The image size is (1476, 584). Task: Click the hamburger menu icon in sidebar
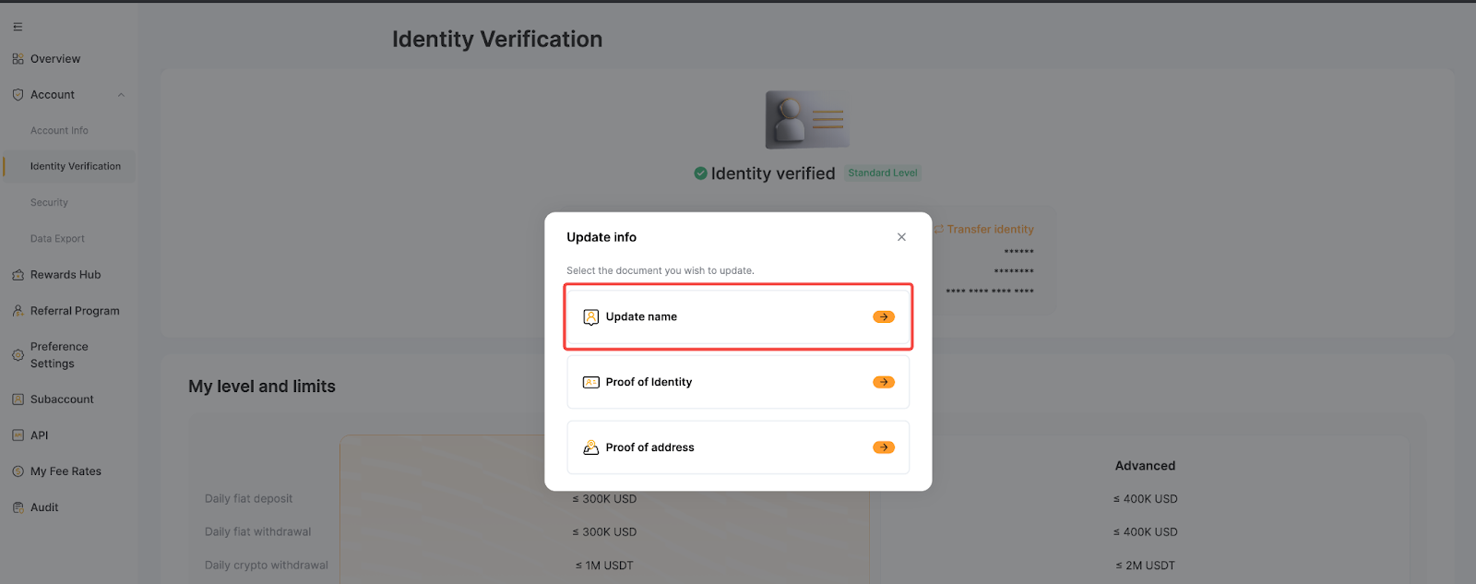click(18, 27)
